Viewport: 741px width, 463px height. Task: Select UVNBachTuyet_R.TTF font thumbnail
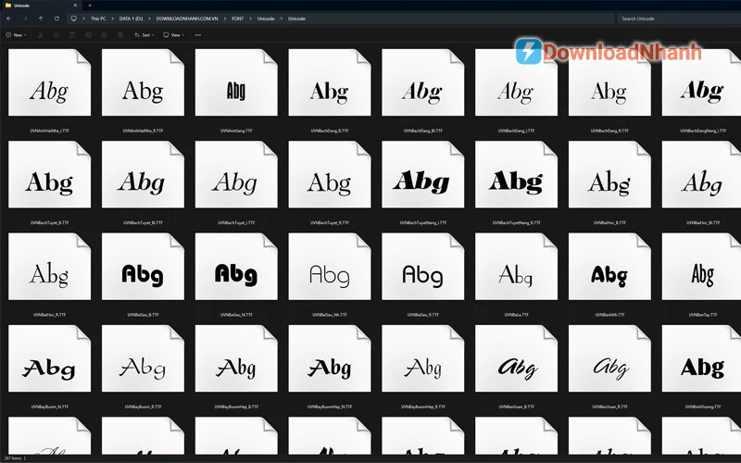tap(330, 175)
